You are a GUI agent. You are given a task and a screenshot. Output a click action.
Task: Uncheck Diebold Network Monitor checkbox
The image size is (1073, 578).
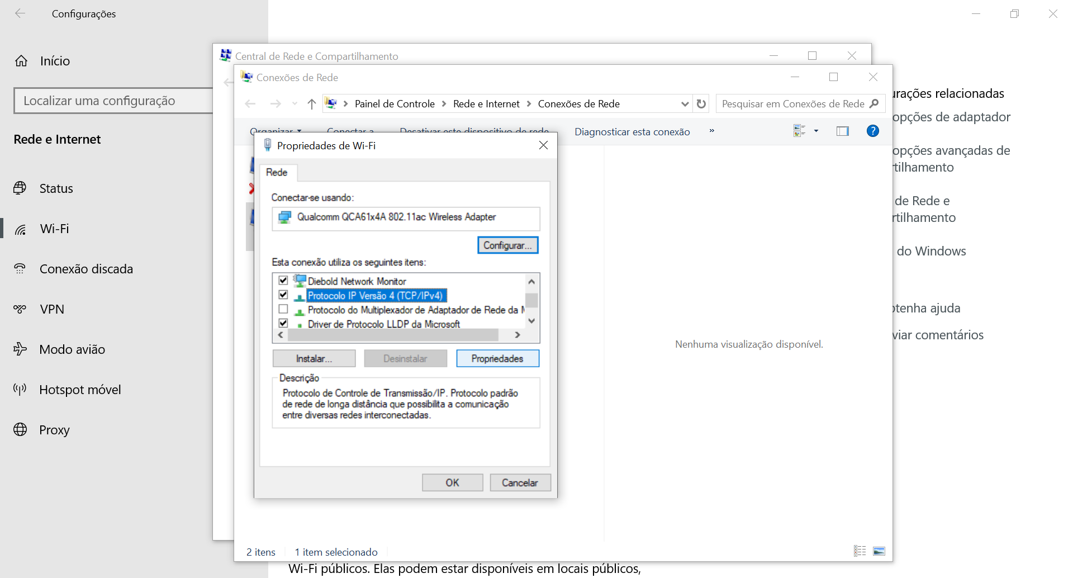(283, 281)
